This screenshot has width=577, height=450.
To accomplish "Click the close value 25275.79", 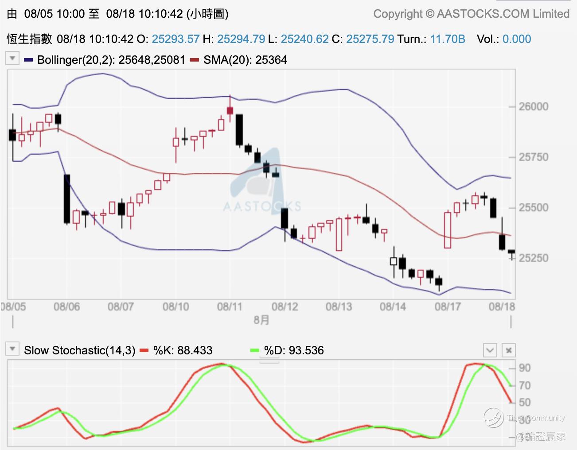I will click(370, 39).
